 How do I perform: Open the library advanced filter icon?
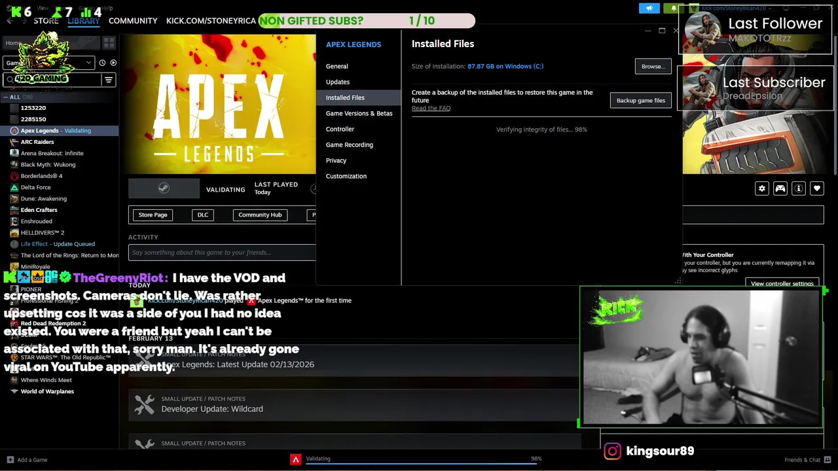109,80
